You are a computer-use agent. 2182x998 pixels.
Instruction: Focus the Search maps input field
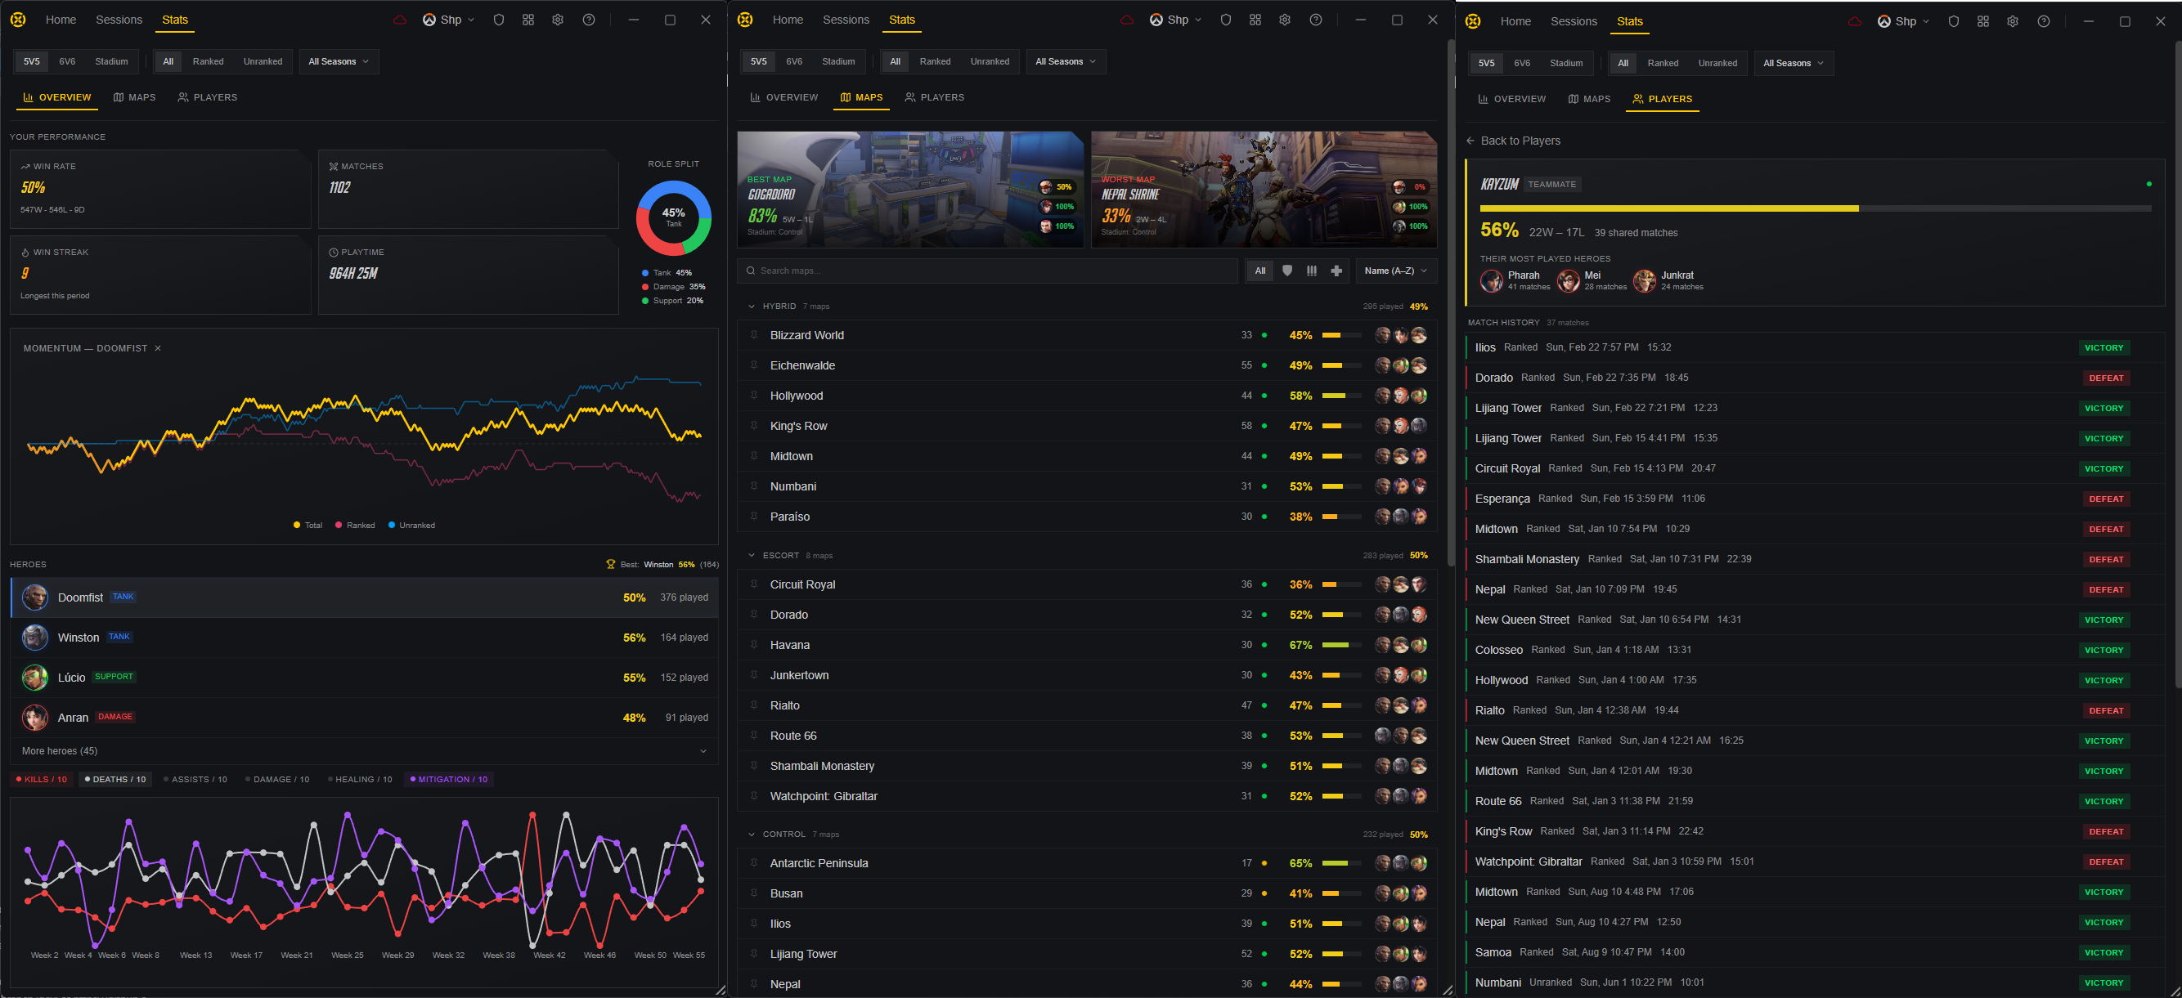[987, 271]
